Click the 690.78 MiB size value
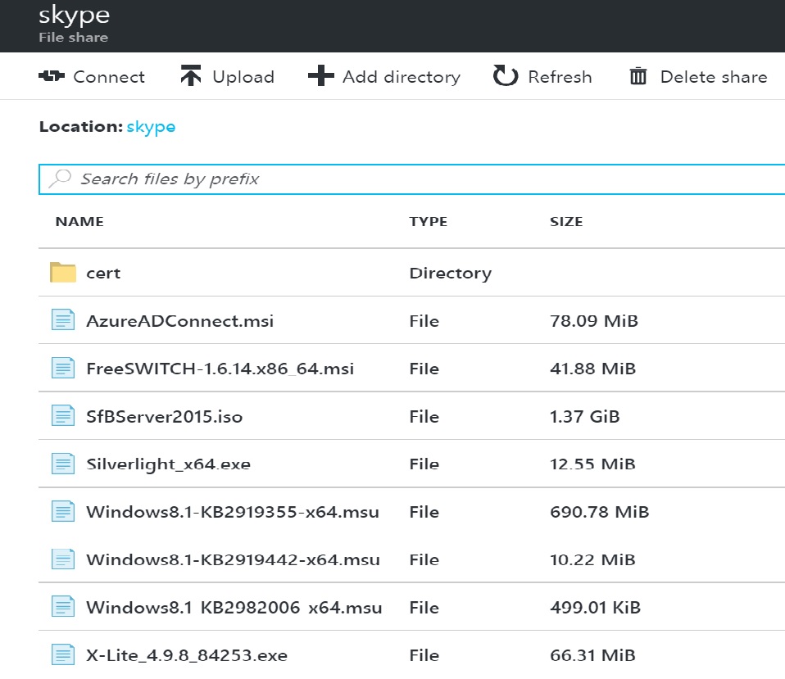785x679 pixels. 599,512
